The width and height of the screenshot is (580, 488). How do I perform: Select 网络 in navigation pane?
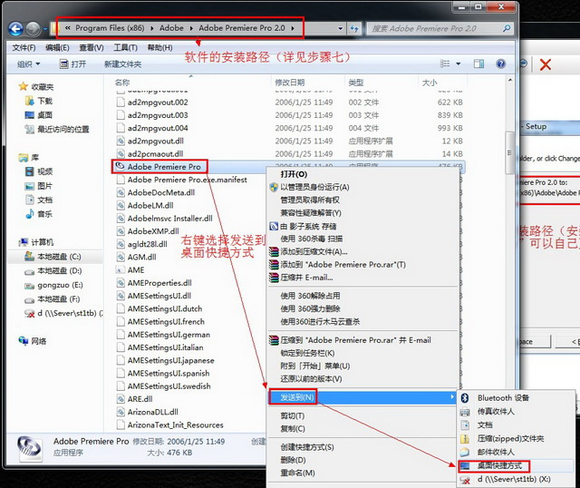[x=33, y=341]
